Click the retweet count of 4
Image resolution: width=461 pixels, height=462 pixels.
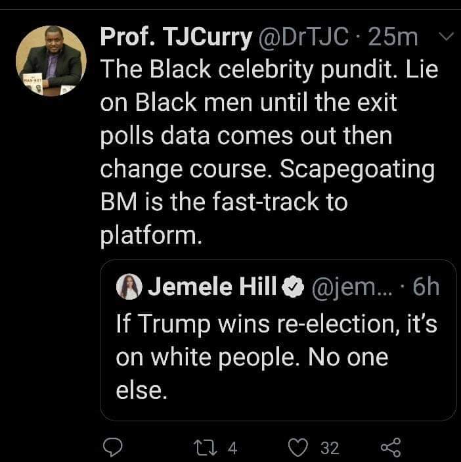click(231, 448)
